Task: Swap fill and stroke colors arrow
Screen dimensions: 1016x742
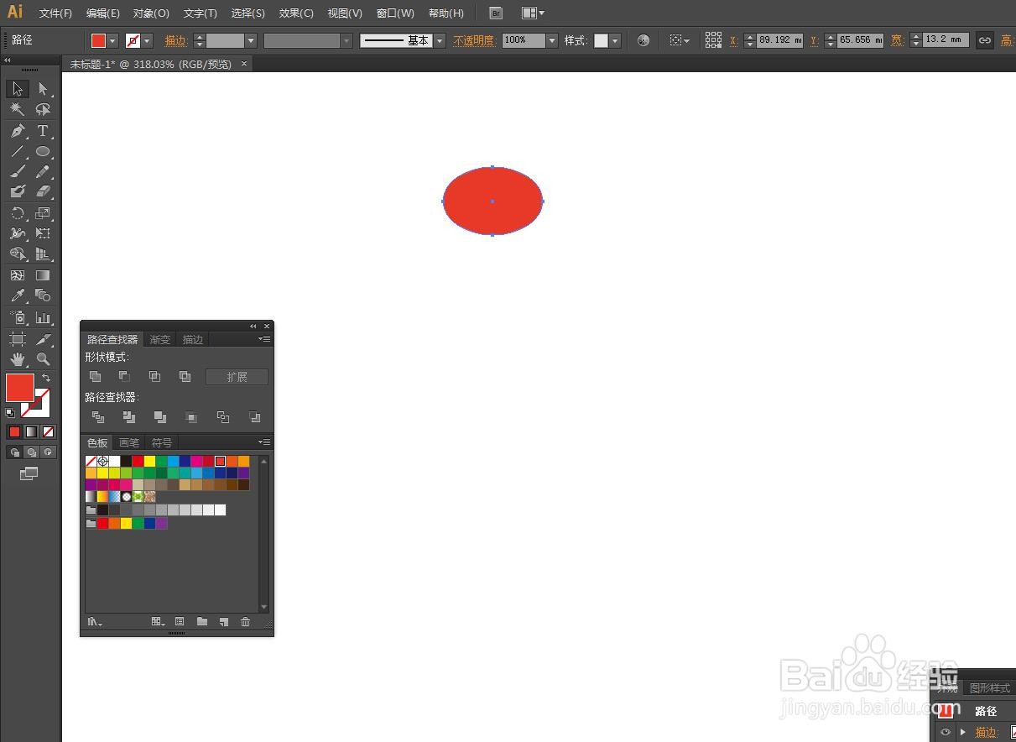Action: point(46,379)
